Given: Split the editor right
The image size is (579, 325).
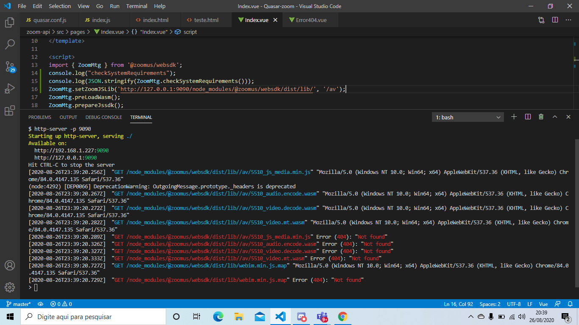Looking at the screenshot, I should (x=555, y=20).
